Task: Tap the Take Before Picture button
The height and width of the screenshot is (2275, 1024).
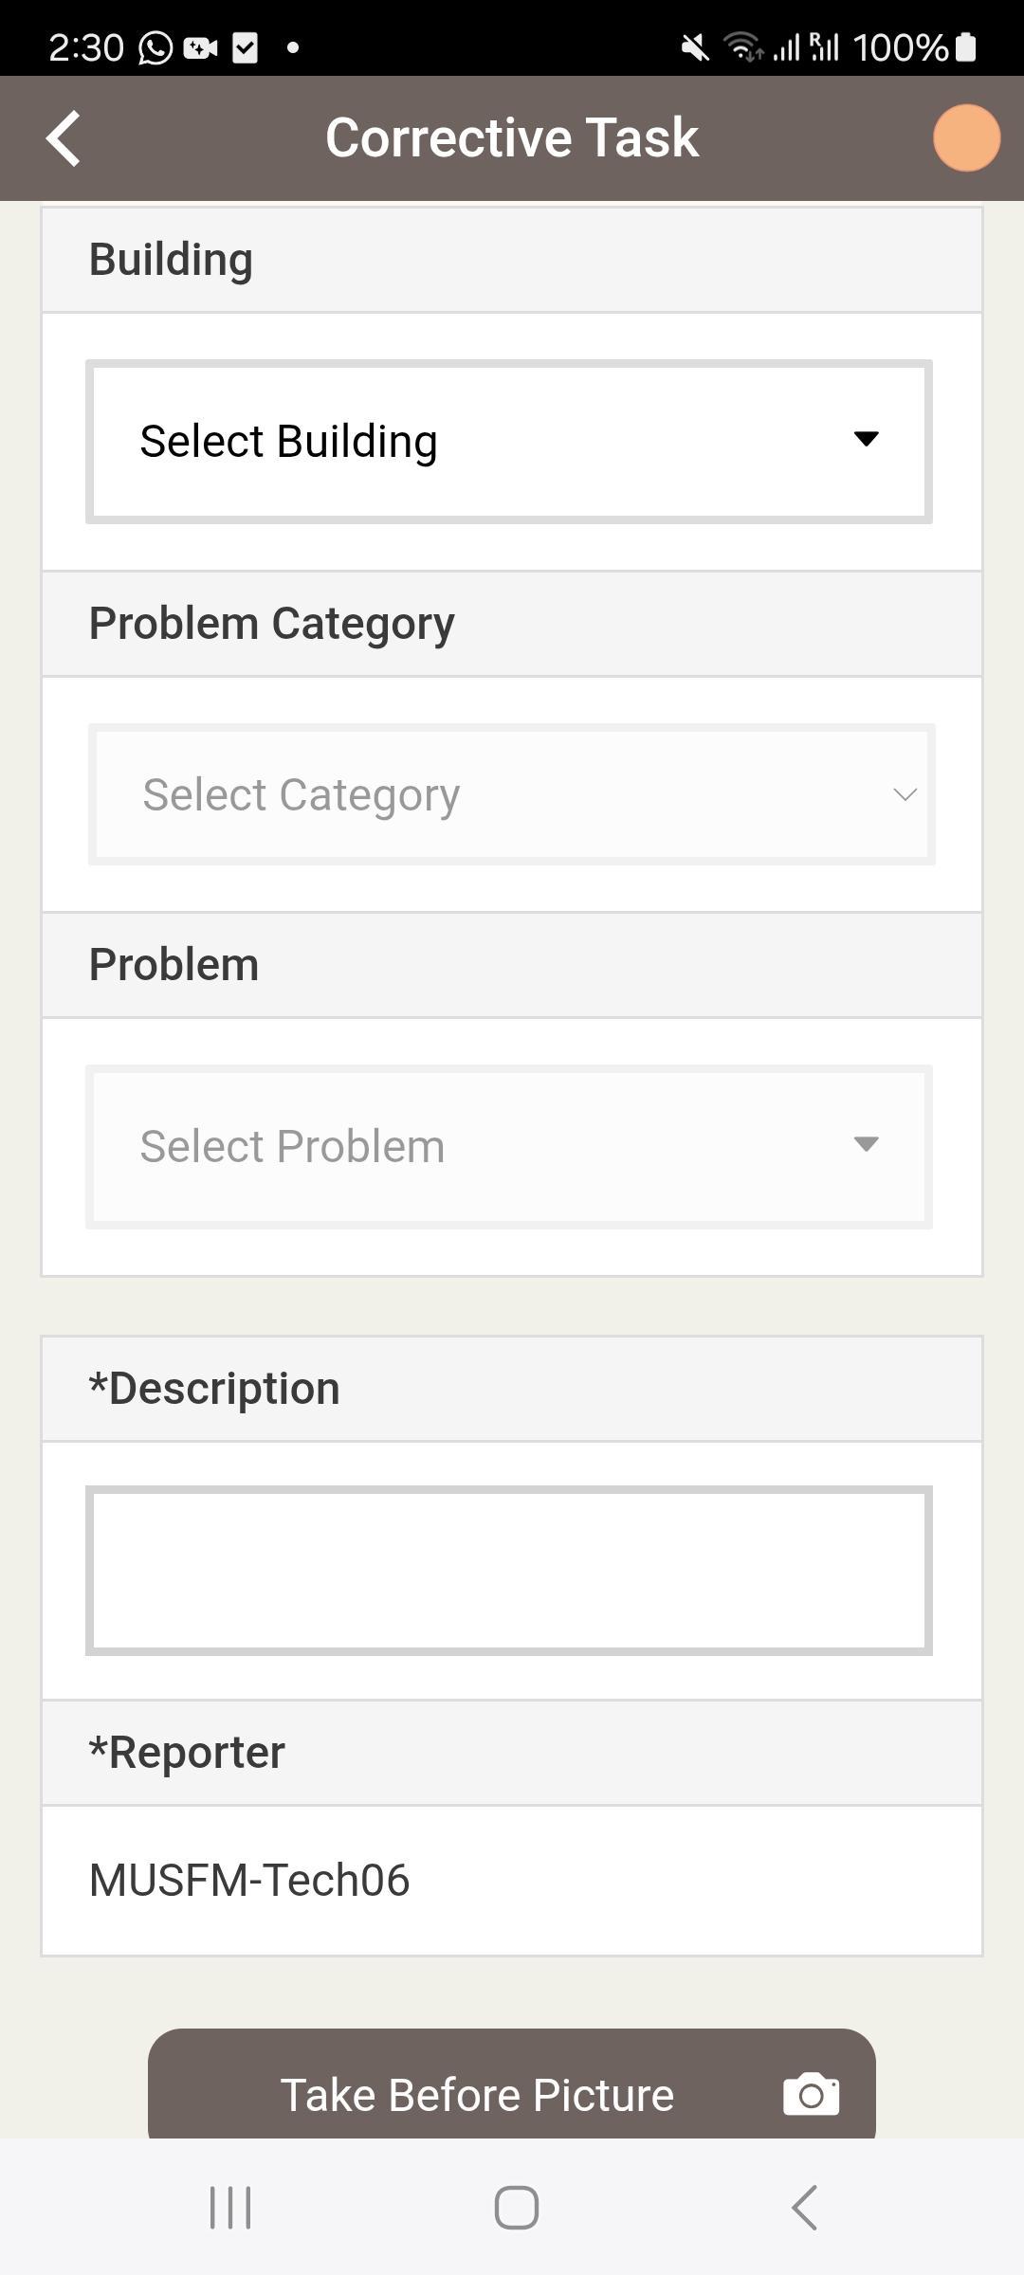Action: pos(512,2084)
